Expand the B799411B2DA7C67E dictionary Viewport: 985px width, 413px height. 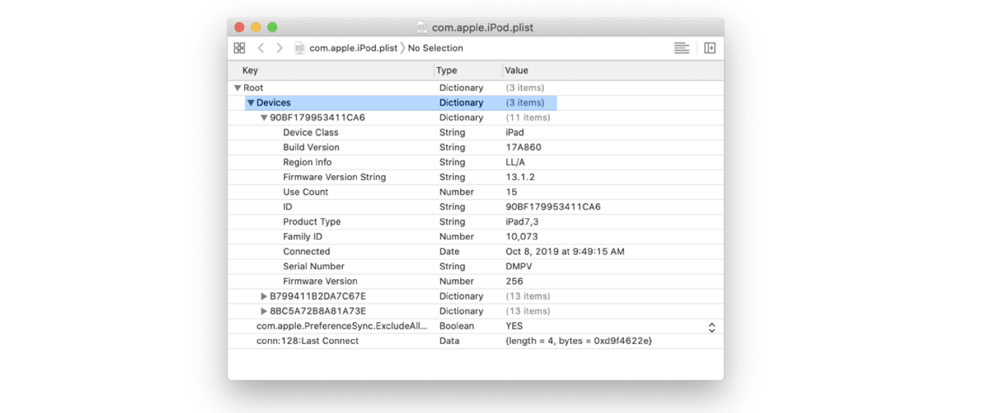[x=263, y=296]
